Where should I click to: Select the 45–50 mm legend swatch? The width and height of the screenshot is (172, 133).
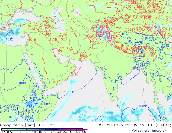point(80,129)
